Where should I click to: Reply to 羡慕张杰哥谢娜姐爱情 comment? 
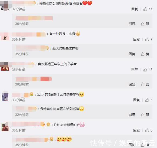[x=135, y=9]
